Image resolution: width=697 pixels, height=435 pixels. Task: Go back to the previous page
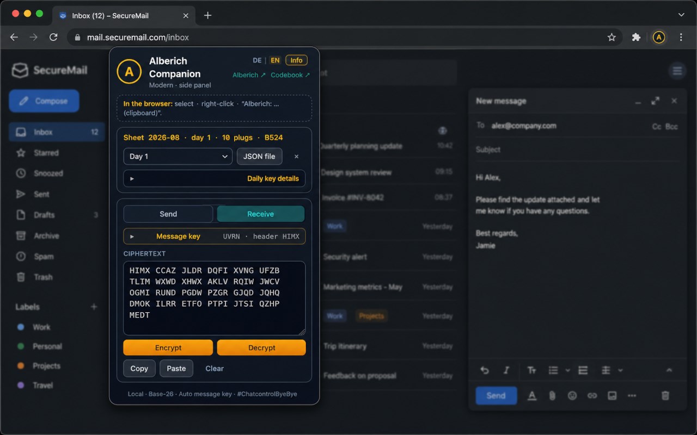click(14, 38)
